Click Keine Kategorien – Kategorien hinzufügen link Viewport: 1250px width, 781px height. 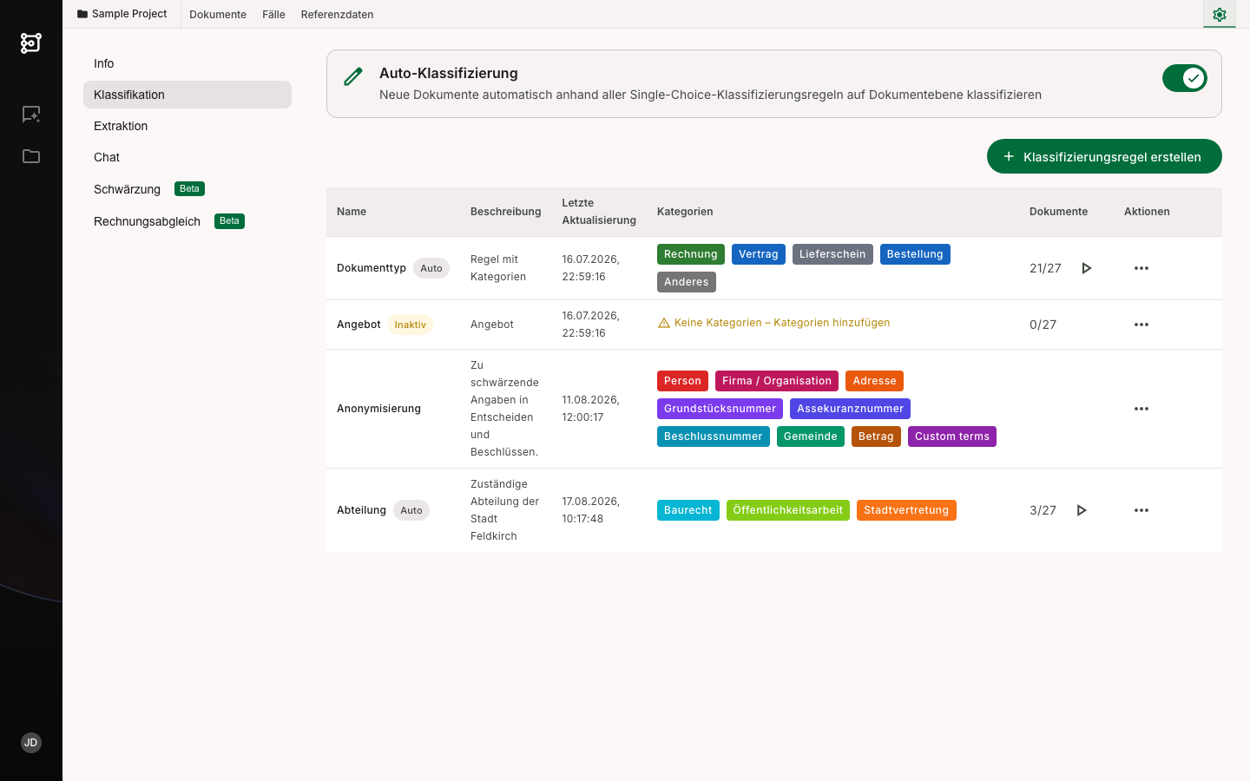[x=782, y=323]
